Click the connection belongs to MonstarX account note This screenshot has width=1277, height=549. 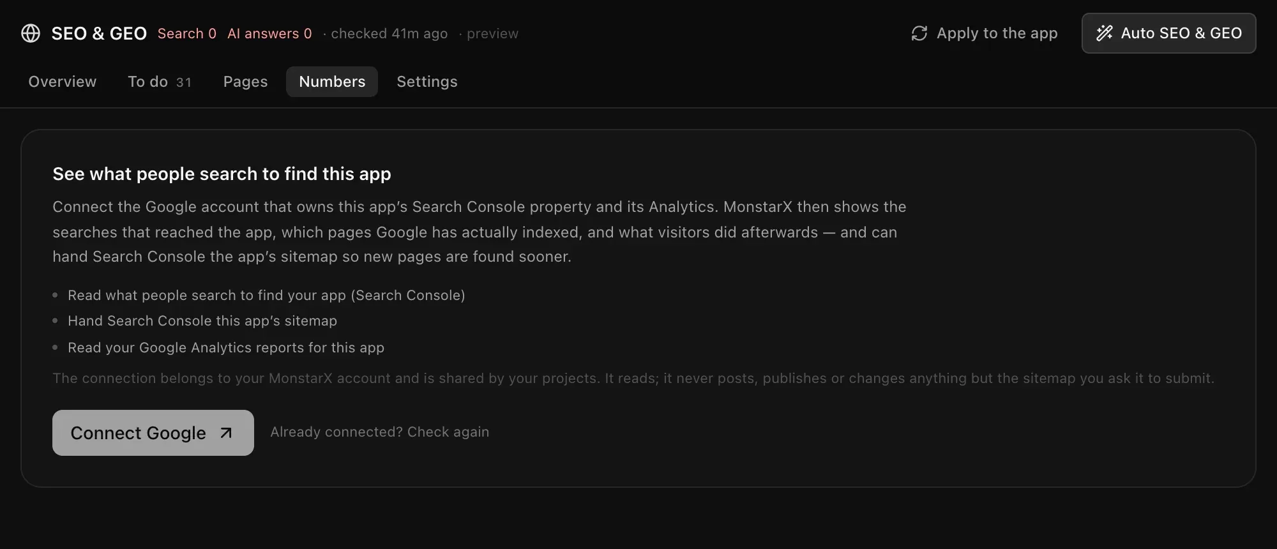coord(633,379)
